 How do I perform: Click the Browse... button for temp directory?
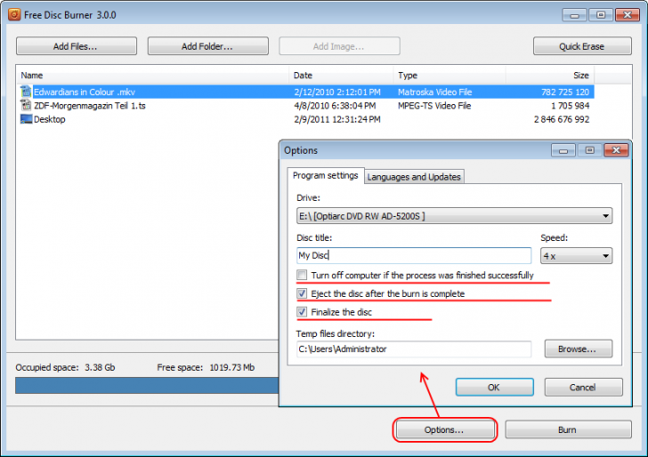[578, 349]
